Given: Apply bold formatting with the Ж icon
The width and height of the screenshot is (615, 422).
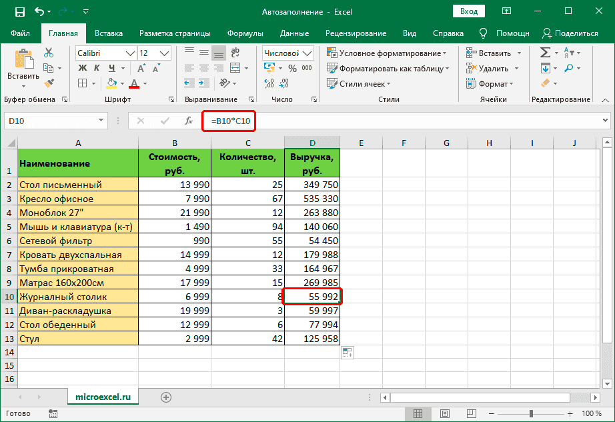Looking at the screenshot, I should pos(82,69).
